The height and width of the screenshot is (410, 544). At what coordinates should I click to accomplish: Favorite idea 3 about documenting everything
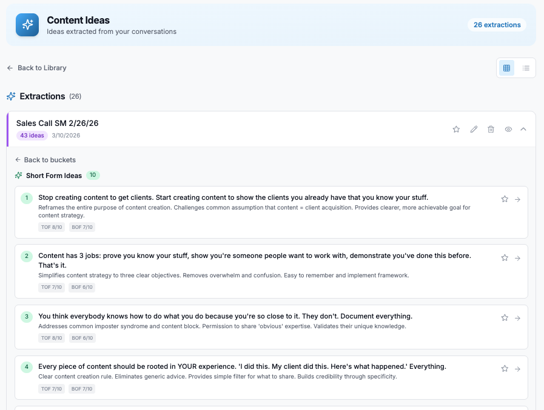(505, 318)
